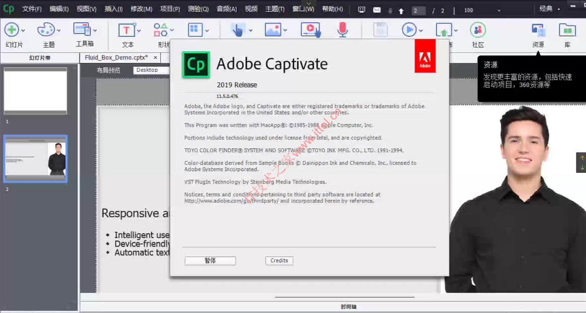This screenshot has height=313, width=586.
Task: Click the 工具箱 toolbox icon
Action: coord(82,30)
